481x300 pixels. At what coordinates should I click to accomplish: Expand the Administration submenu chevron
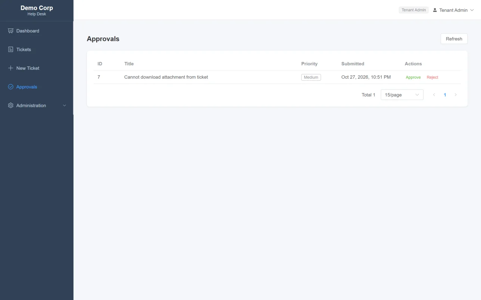click(64, 106)
